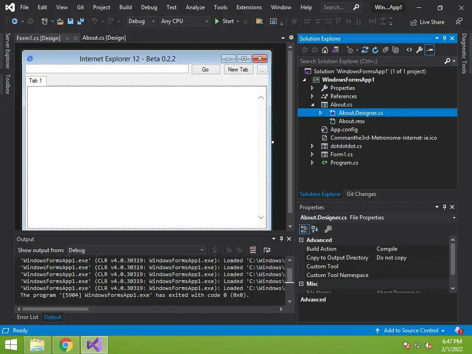Collapse the Misc category in Properties
Viewport: 472px width, 354px height.
[301, 283]
